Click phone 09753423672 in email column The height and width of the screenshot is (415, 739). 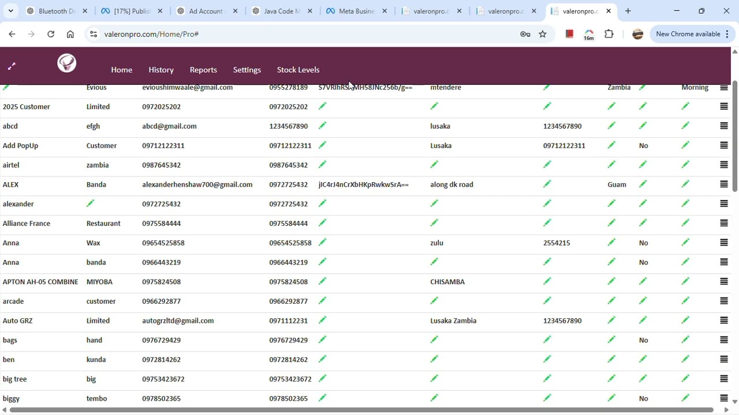coord(163,379)
